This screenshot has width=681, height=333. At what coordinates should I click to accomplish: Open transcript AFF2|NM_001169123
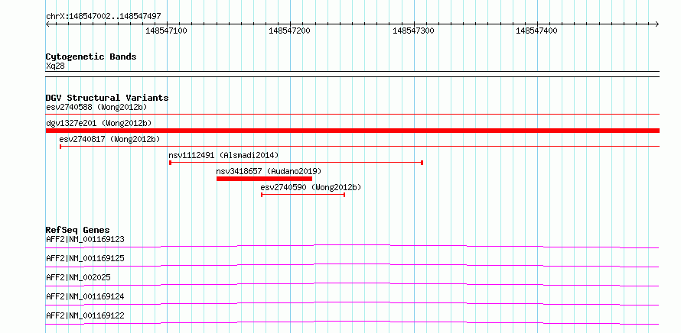pyautogui.click(x=85, y=239)
